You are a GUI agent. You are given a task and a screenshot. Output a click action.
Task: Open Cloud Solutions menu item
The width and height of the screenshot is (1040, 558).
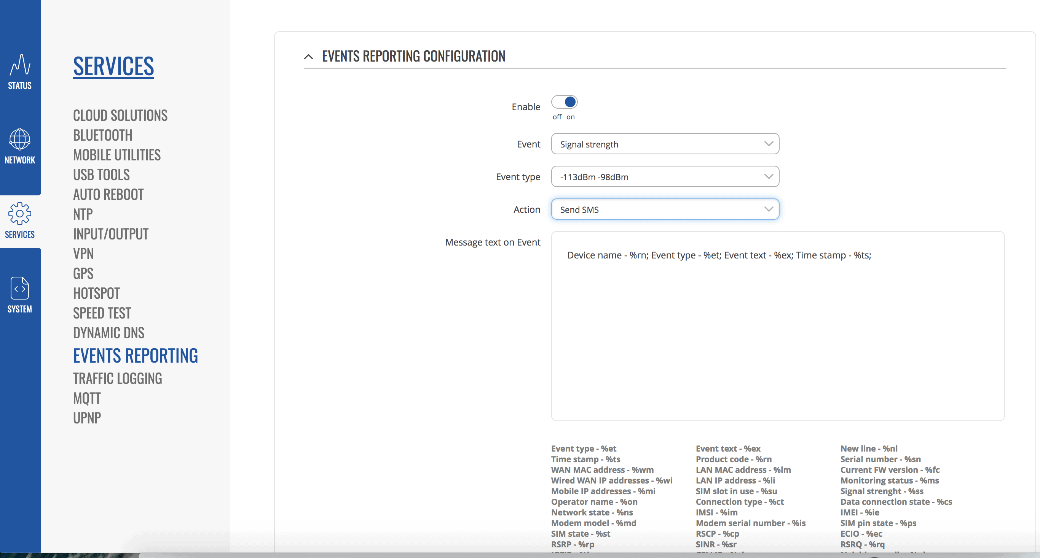click(x=120, y=115)
